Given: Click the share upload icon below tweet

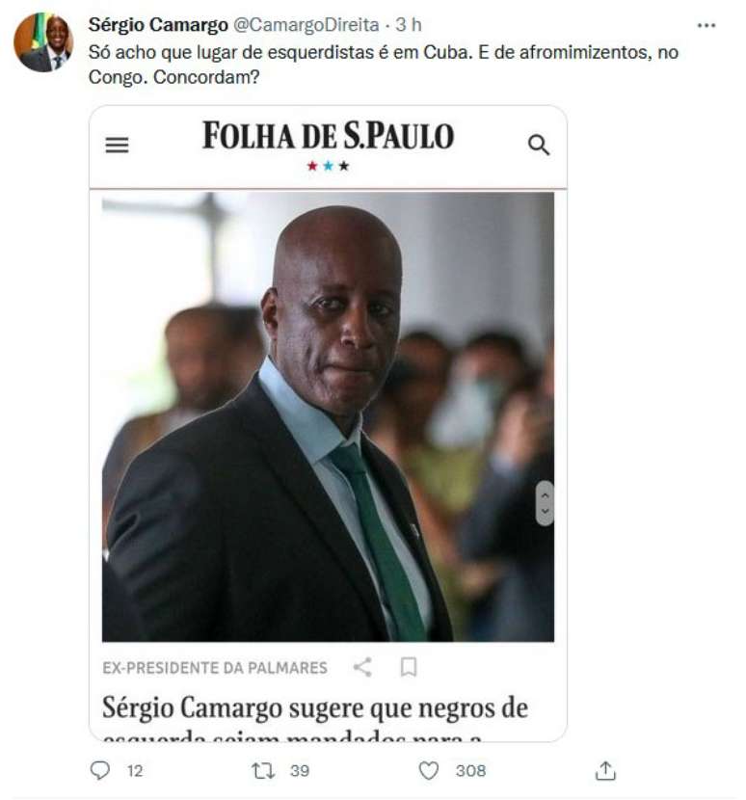Looking at the screenshot, I should click(x=605, y=770).
